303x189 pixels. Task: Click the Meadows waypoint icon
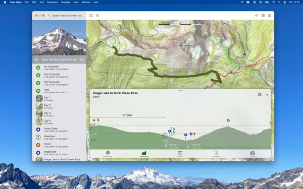38,137
